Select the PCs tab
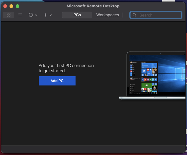Viewport: 187px width, 155px height. (77, 15)
